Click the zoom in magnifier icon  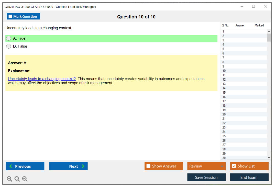tap(9, 179)
